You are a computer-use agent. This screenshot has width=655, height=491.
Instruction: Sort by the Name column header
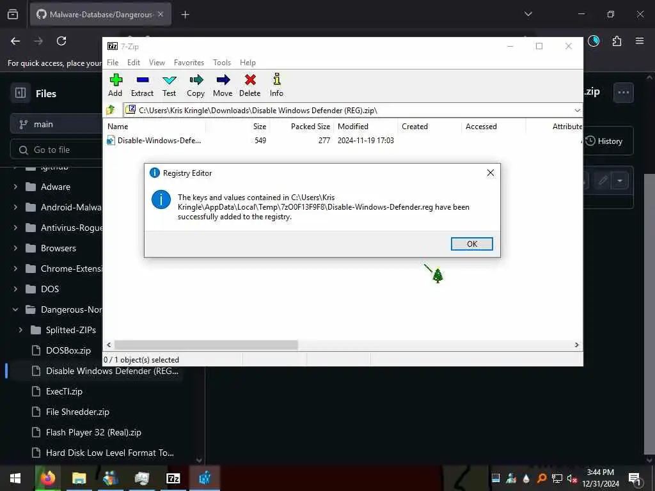pos(155,127)
